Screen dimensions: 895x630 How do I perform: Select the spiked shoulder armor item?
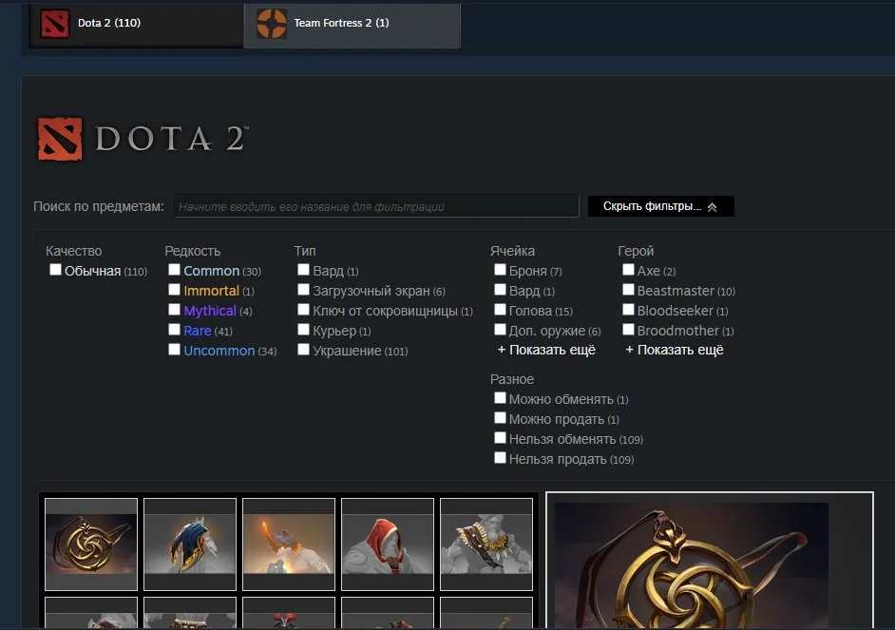tap(486, 544)
